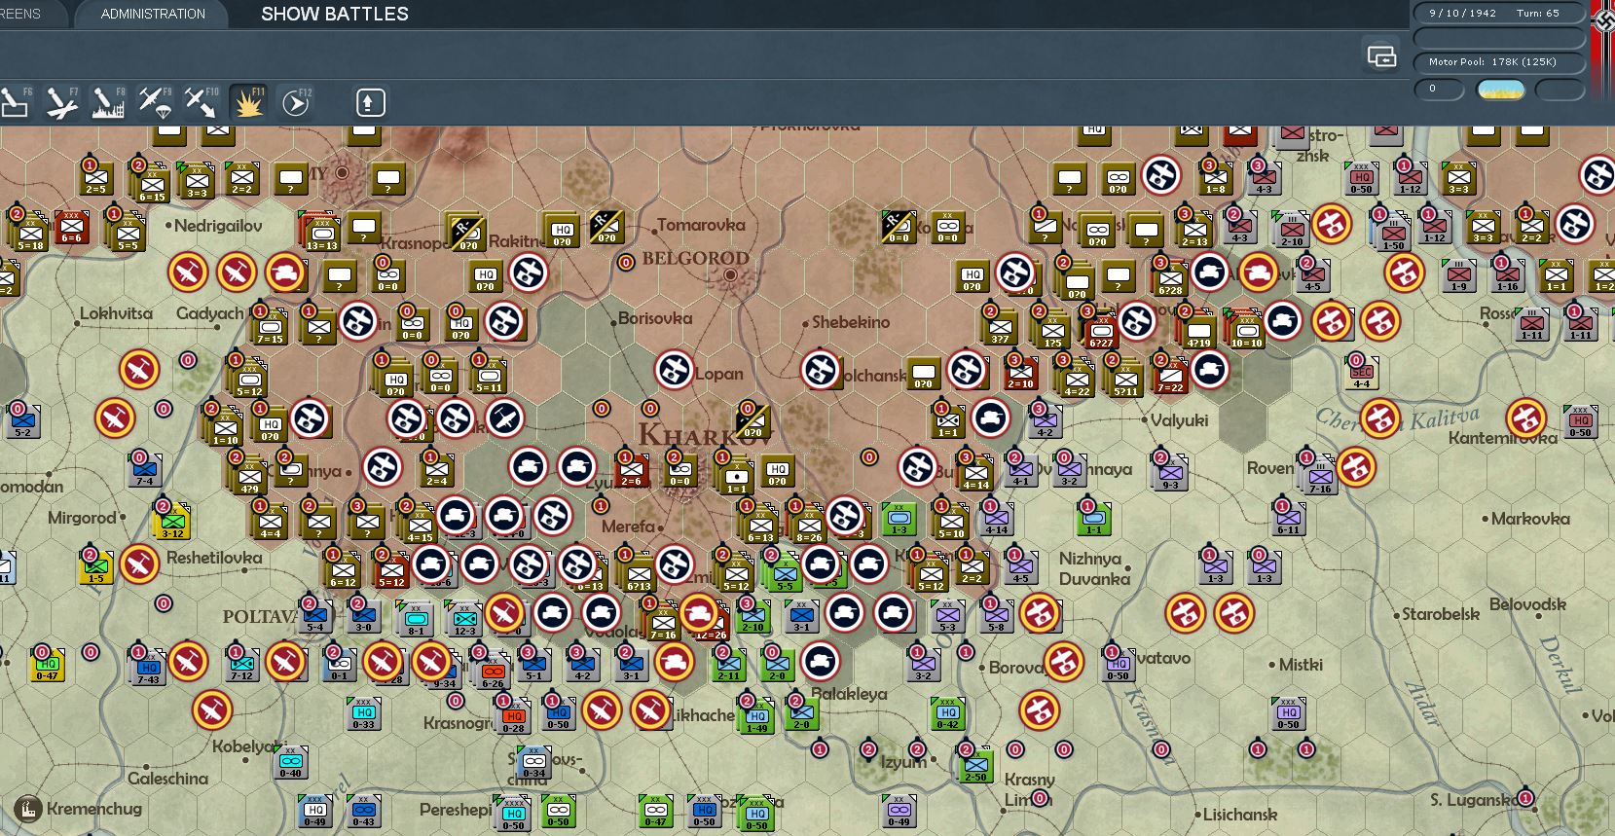The height and width of the screenshot is (836, 1615).
Task: Select the purple 7-16 unit near Roven
Action: [1320, 476]
